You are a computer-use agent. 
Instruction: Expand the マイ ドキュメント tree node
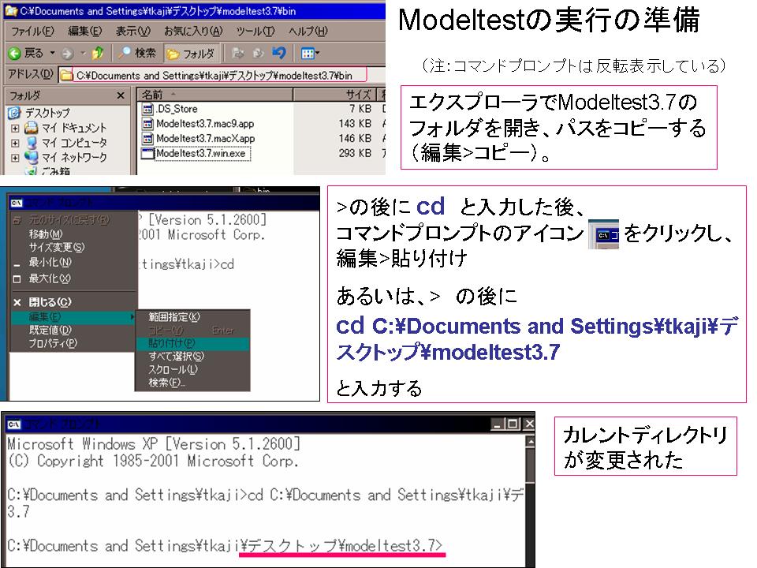pos(15,128)
